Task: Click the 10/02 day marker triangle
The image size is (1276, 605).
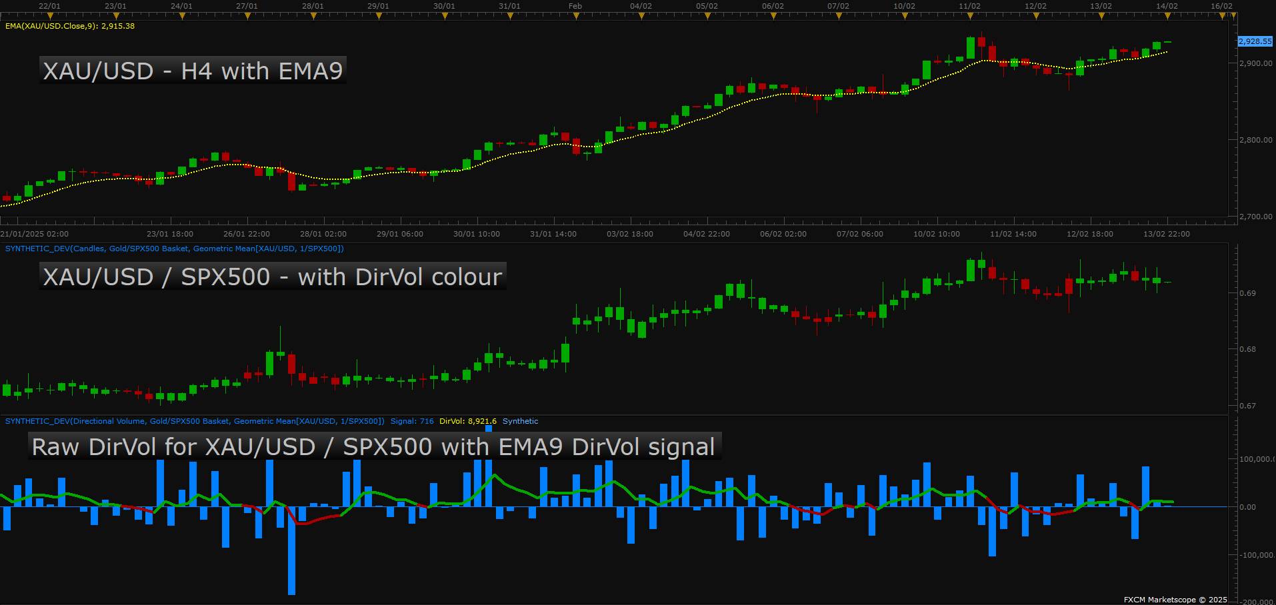Action: coord(905,16)
